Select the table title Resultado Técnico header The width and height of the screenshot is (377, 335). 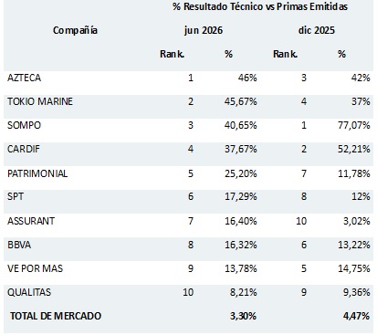(x=260, y=6)
